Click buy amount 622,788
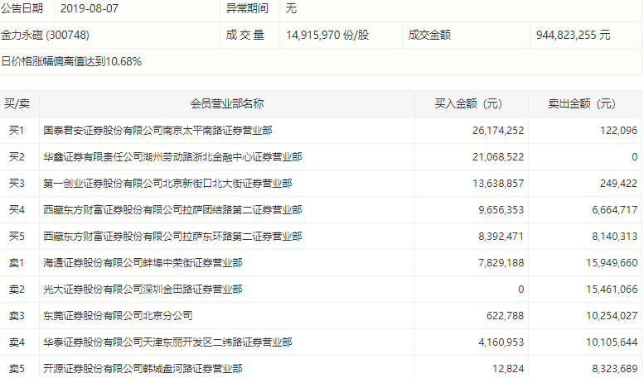This screenshot has height=378, width=644. (x=506, y=316)
